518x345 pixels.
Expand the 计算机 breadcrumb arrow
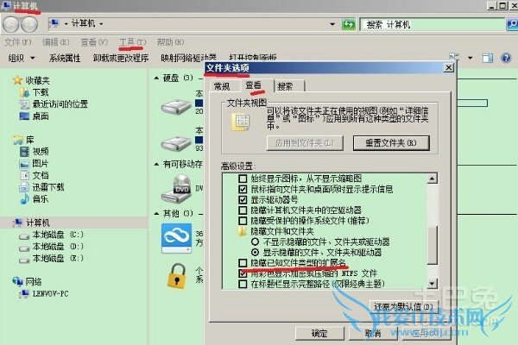pyautogui.click(x=101, y=24)
